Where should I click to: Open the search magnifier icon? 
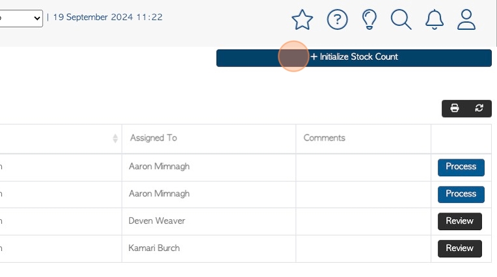pos(401,20)
